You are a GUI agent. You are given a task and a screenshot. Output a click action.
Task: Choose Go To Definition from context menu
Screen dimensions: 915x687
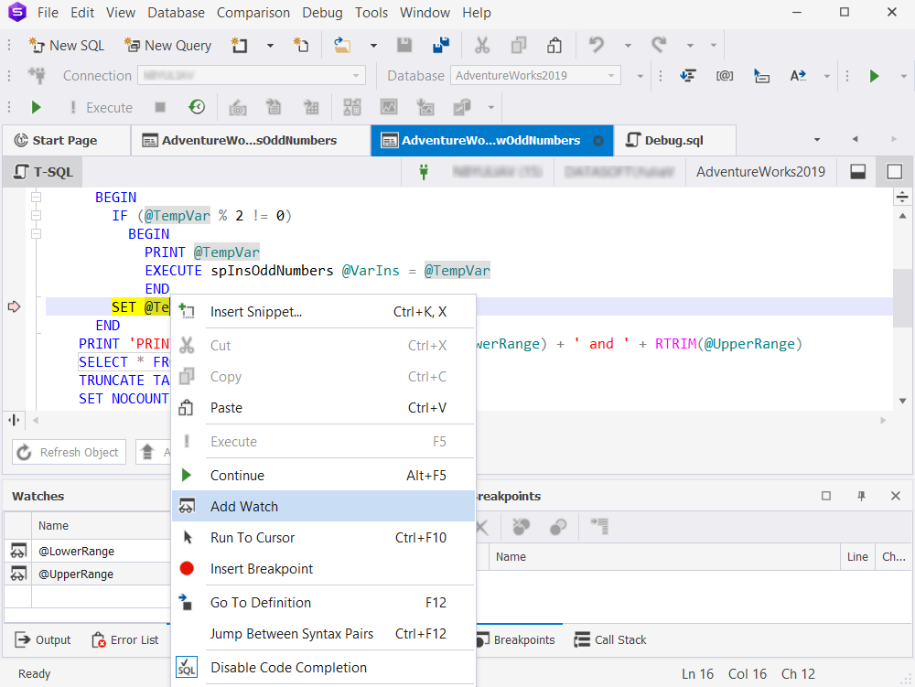point(323,603)
